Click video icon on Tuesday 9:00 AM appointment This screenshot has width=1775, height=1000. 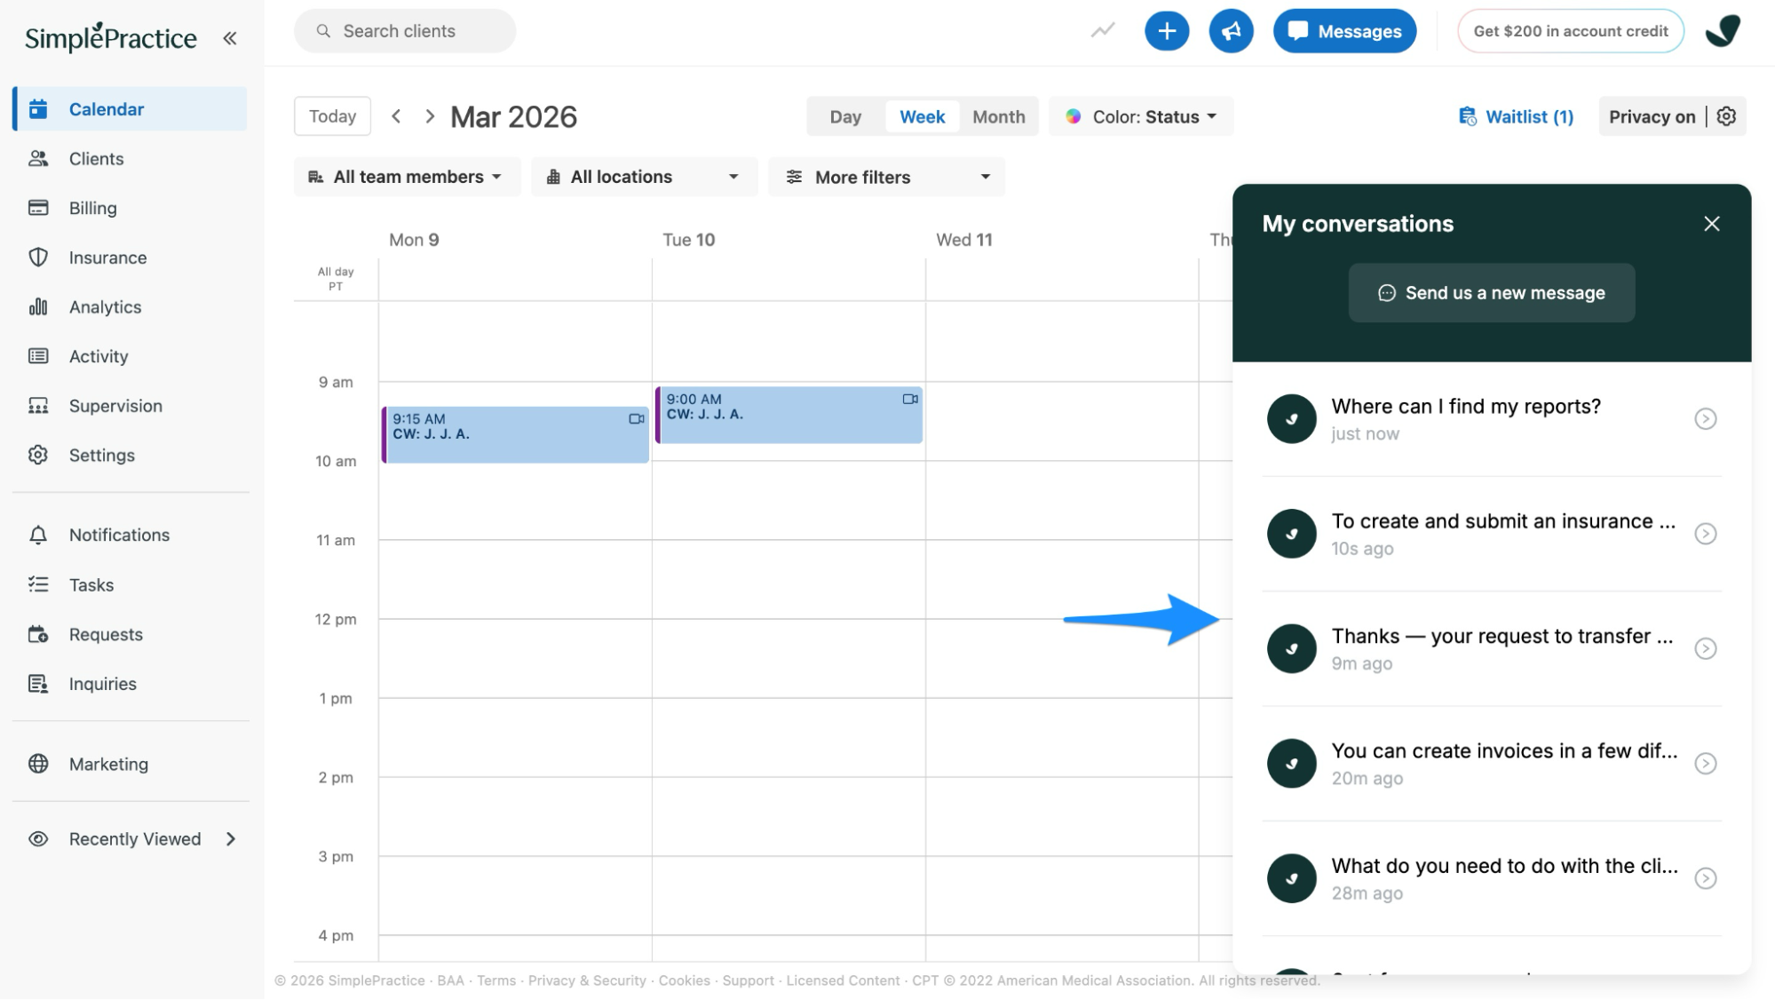click(x=910, y=399)
